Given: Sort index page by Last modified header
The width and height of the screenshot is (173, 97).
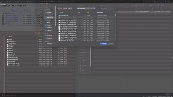Looking at the screenshot, I should pos(28,10).
